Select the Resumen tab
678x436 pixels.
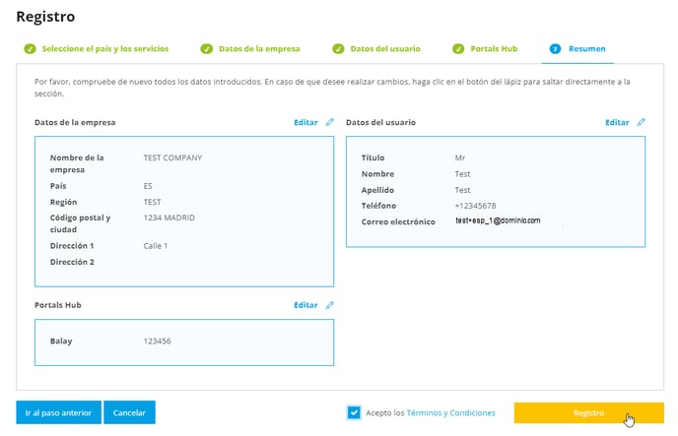tap(586, 48)
